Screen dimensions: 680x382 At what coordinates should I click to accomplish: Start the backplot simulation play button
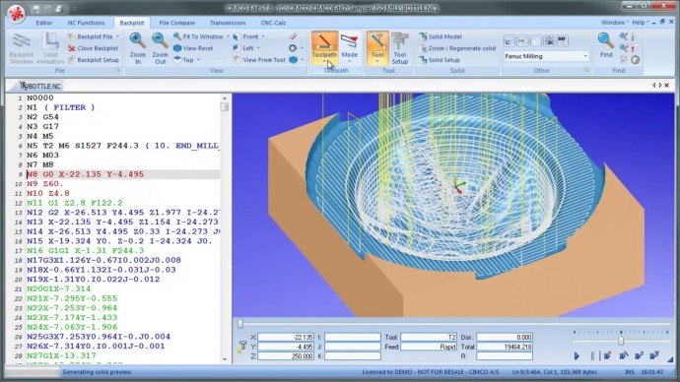(577, 356)
